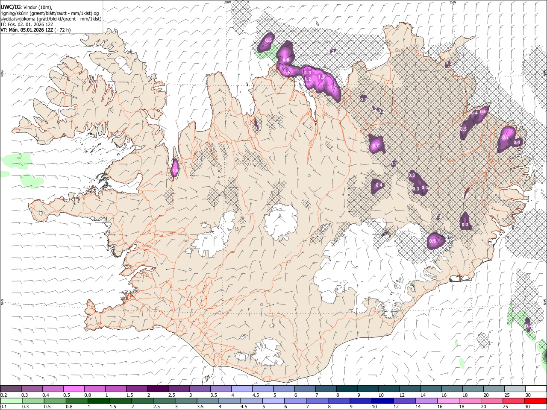Click the '0.1' label on the bottom legend row
The height and width of the screenshot is (410, 547).
tap(3, 407)
